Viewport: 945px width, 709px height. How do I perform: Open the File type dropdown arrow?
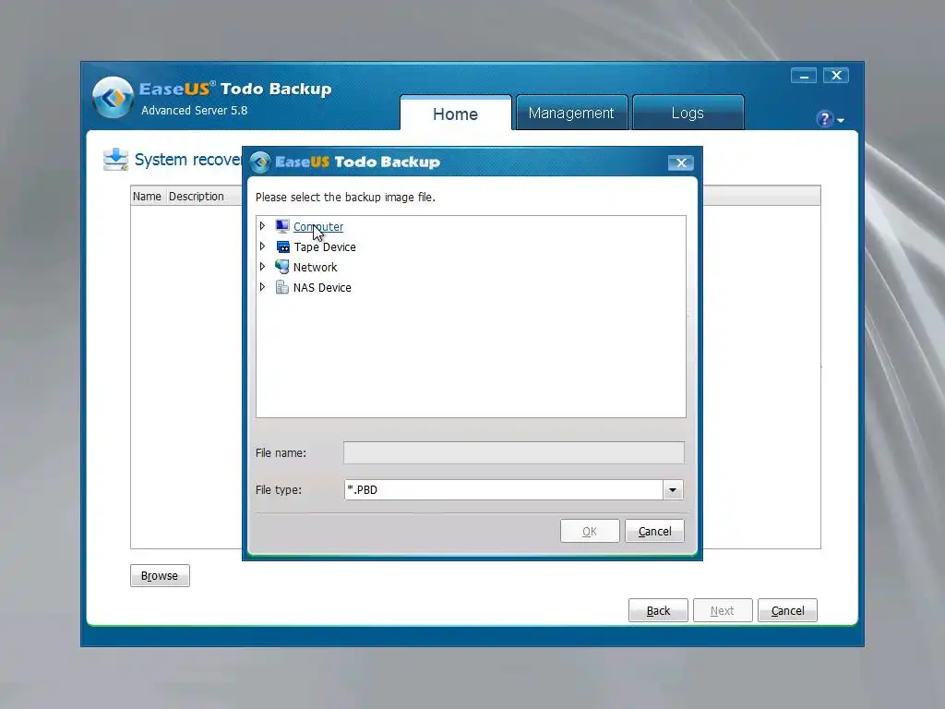pos(673,489)
